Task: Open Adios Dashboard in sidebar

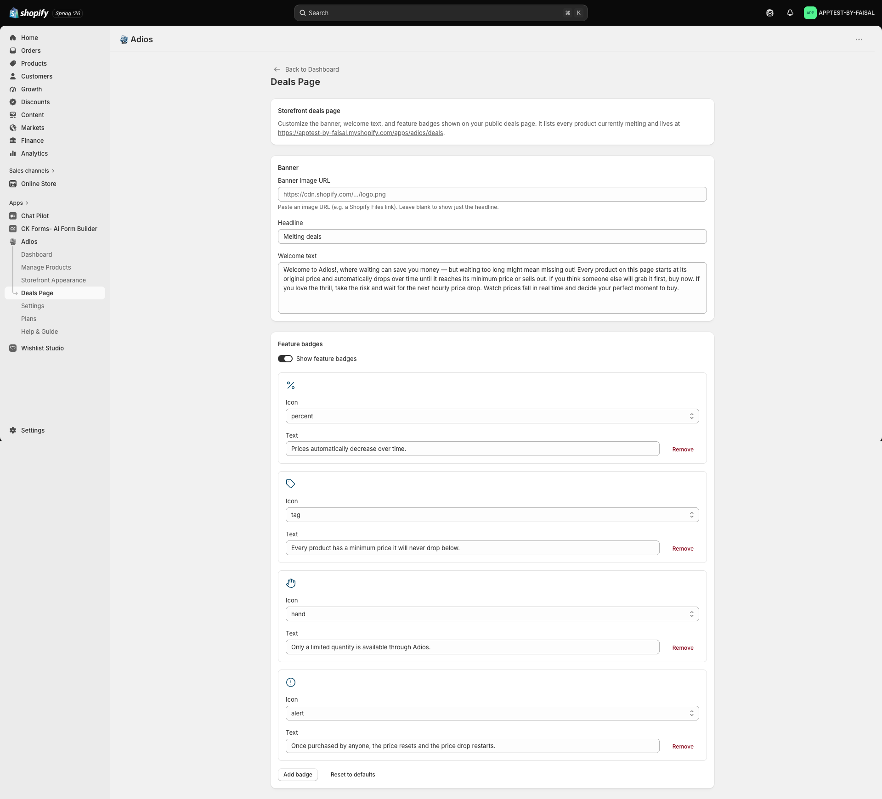Action: [36, 254]
